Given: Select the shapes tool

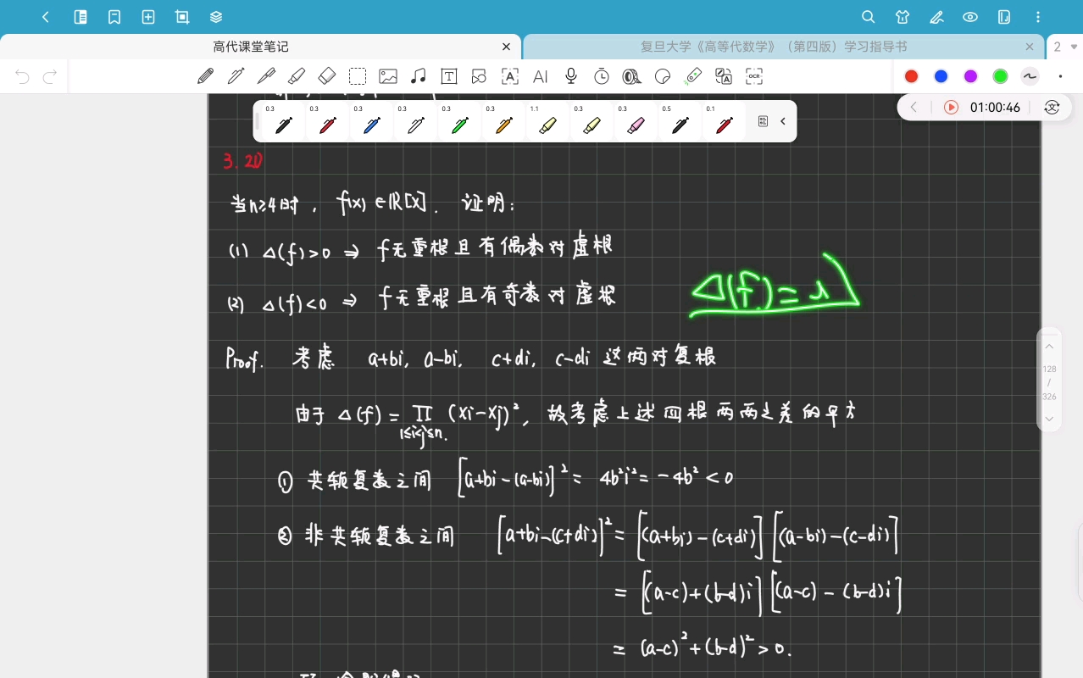Looking at the screenshot, I should (x=479, y=76).
